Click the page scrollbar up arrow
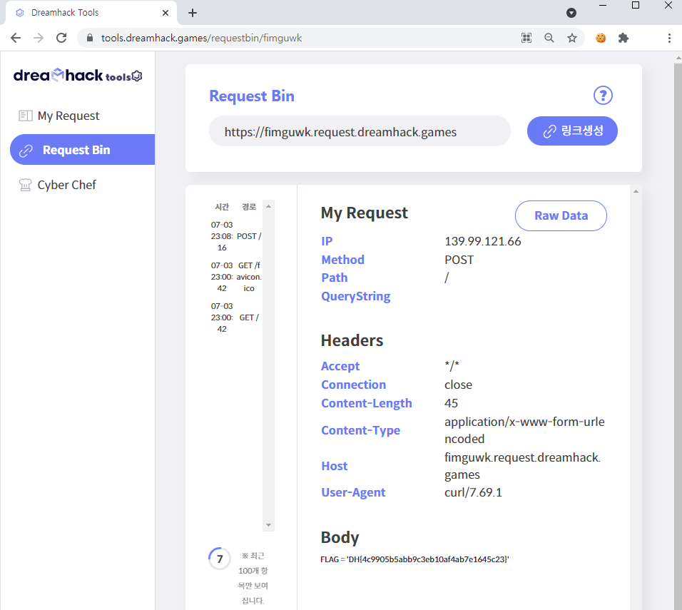The width and height of the screenshot is (682, 610). (678, 57)
